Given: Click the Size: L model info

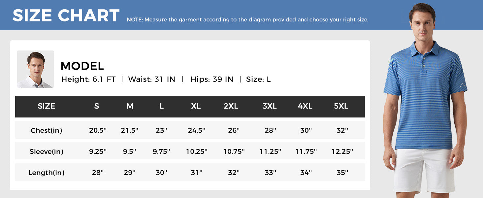Looking at the screenshot, I should 258,79.
